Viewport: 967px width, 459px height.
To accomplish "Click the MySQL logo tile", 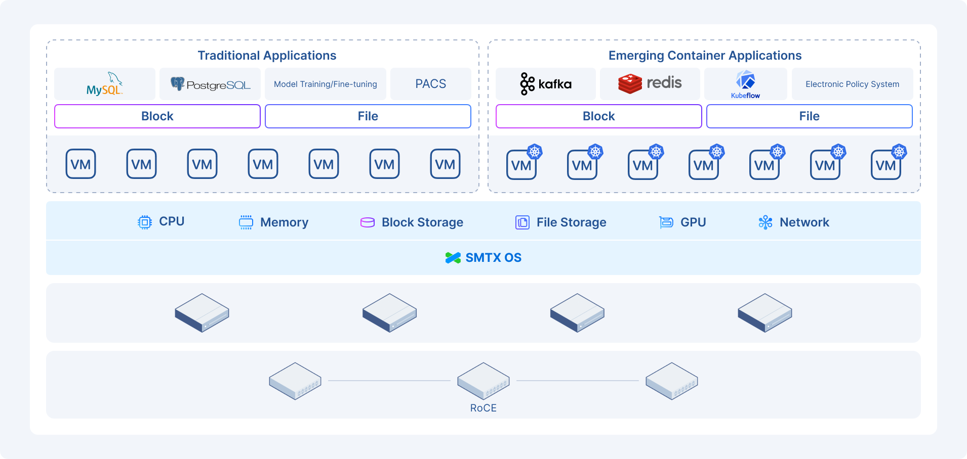I will (105, 84).
